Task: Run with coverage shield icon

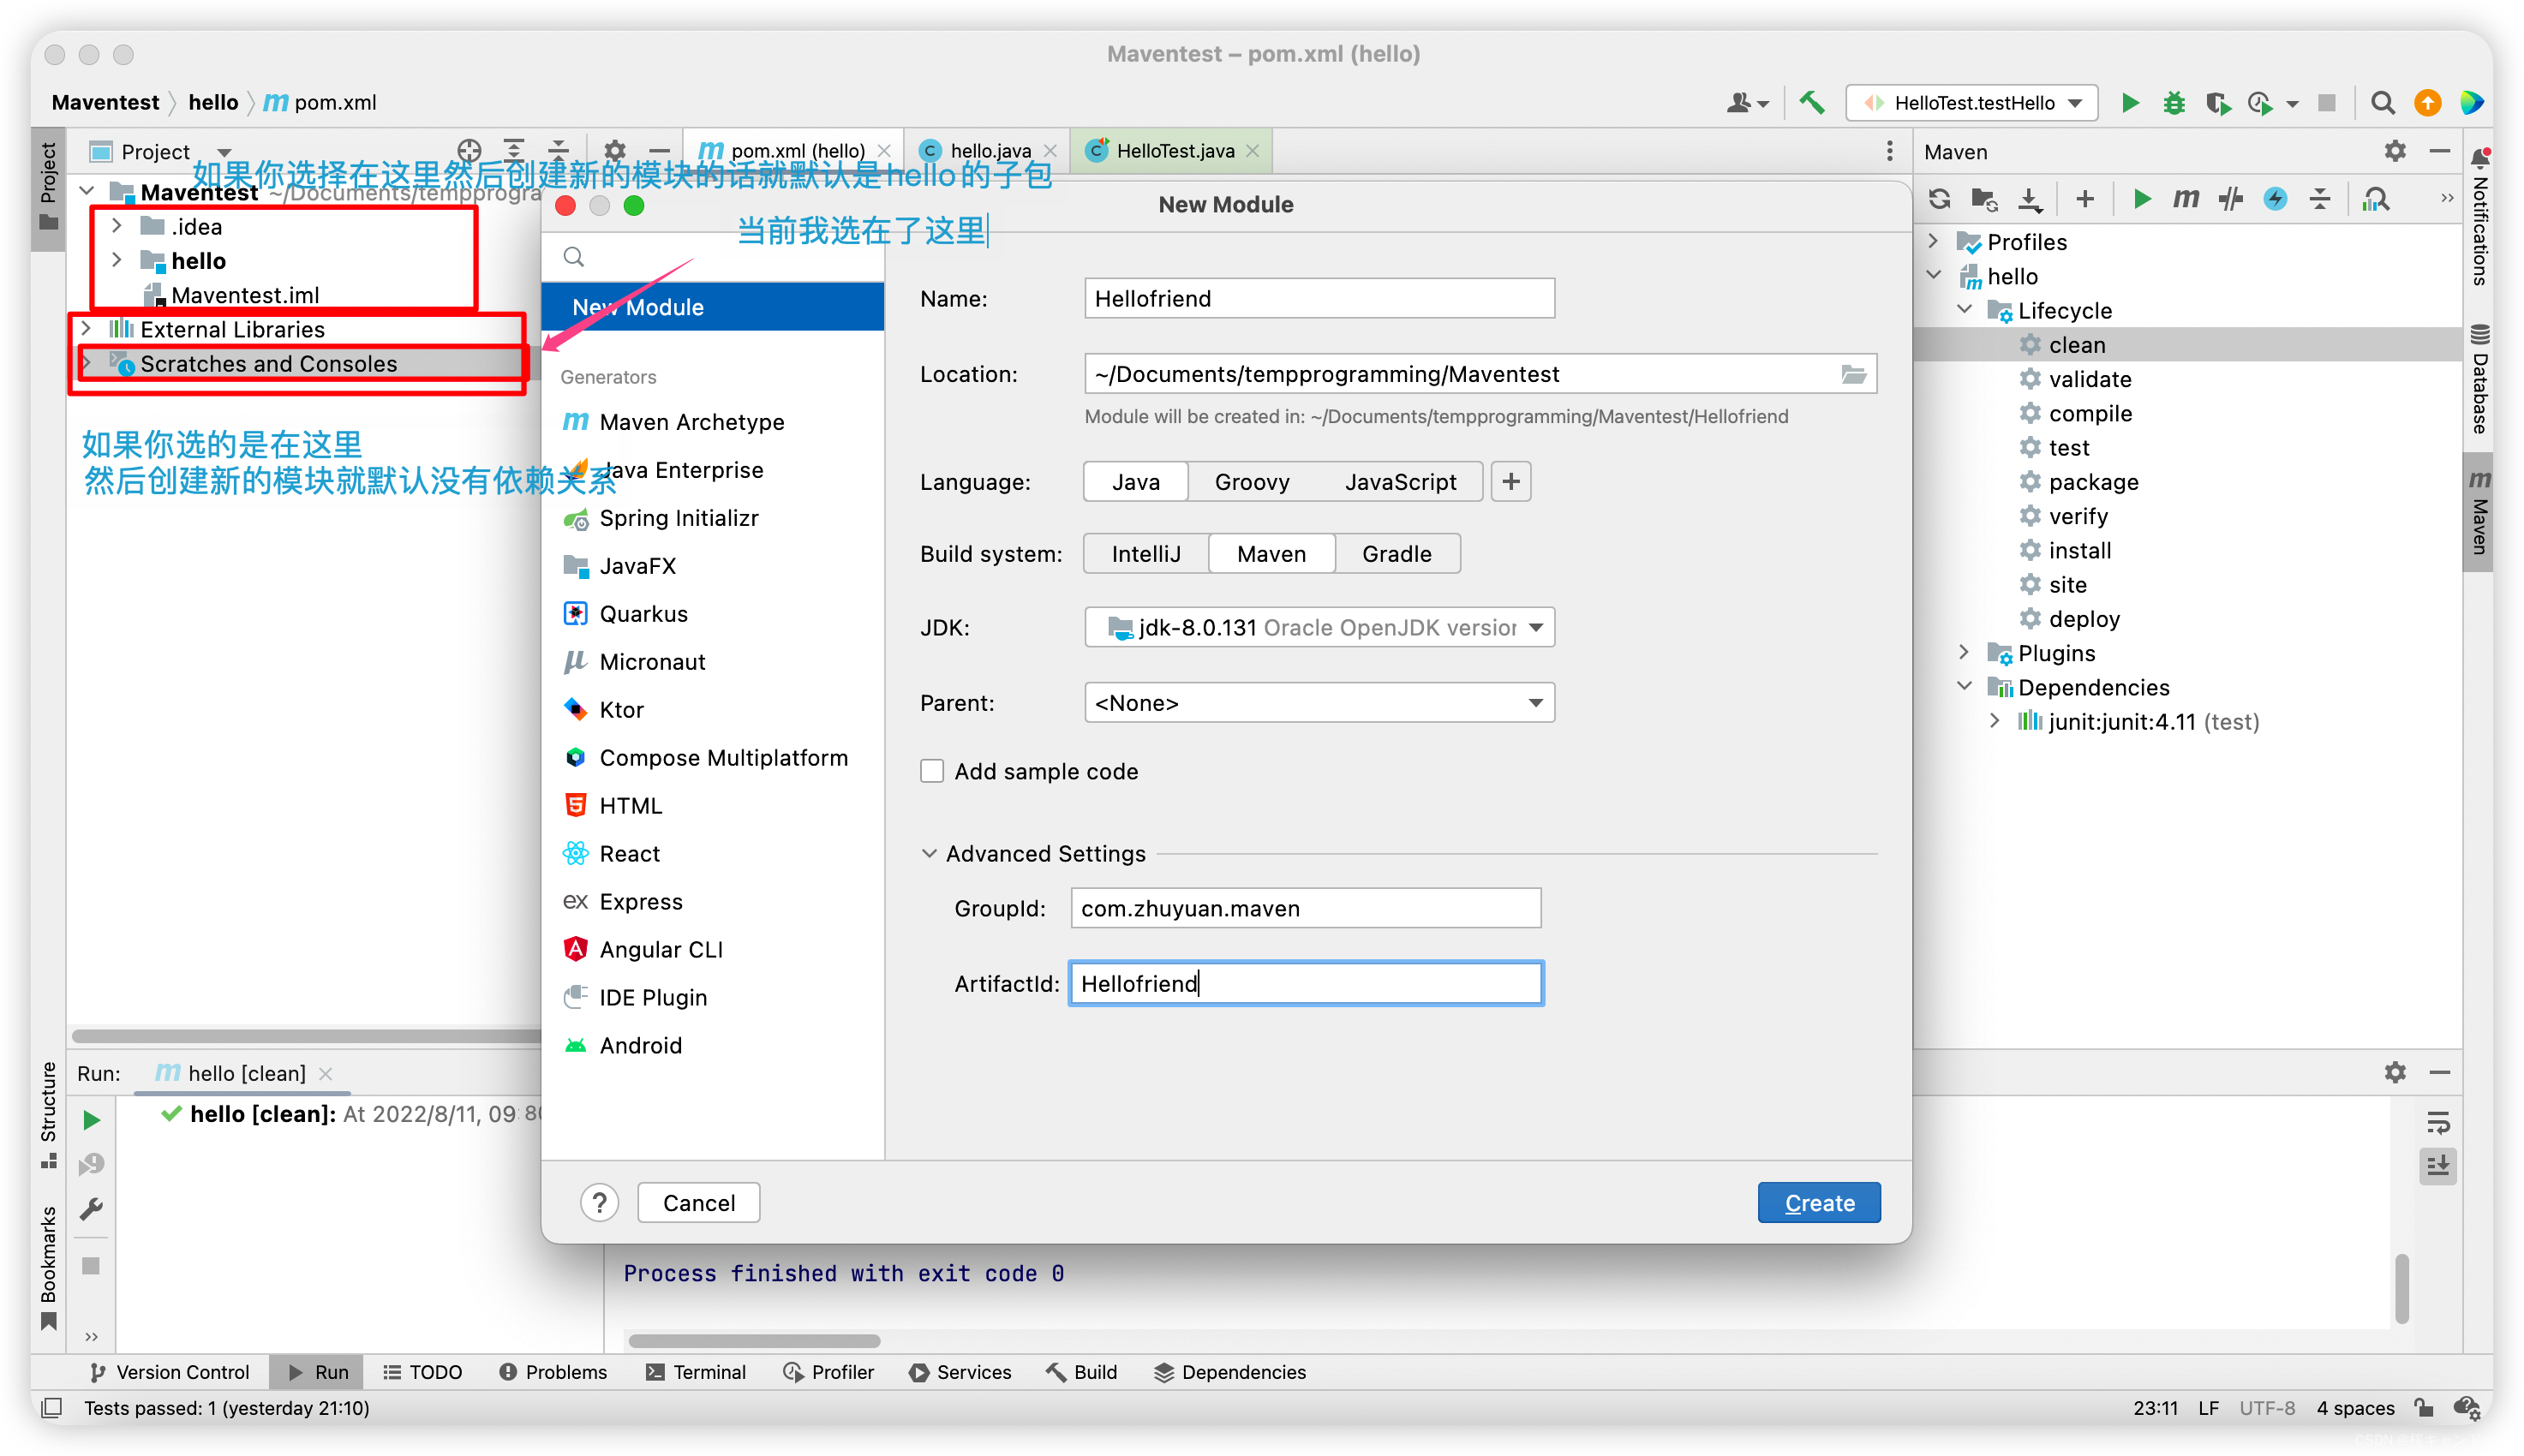Action: [2217, 102]
